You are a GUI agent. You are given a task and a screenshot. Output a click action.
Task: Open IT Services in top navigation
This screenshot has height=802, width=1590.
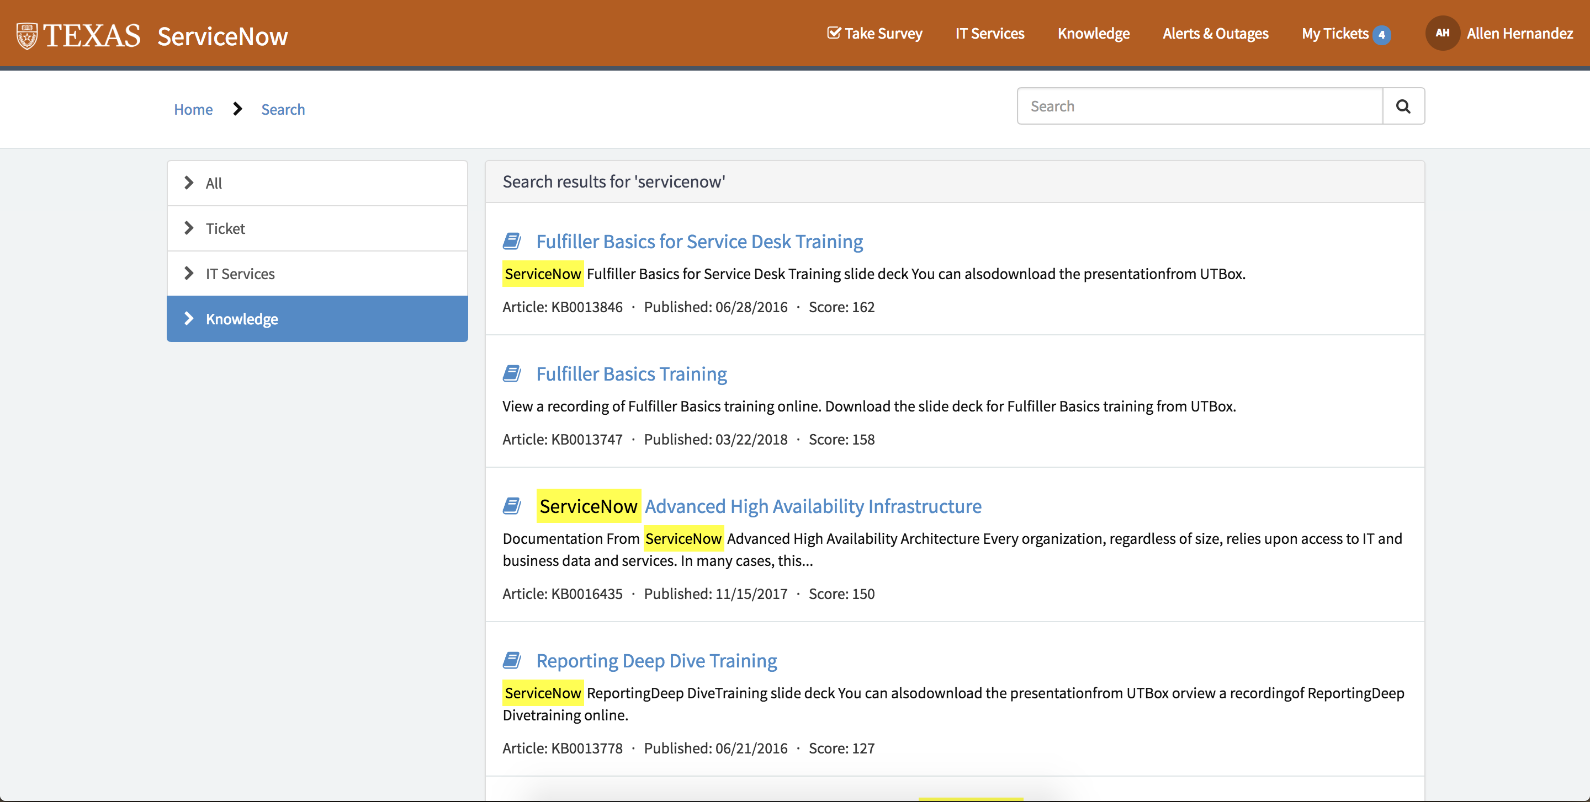989,33
